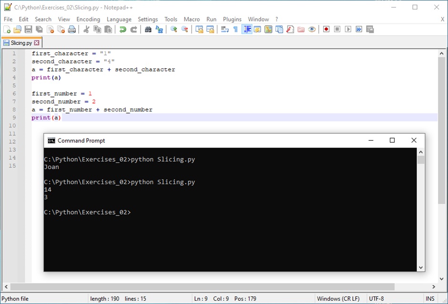Toggle Show All Characters pilcrow icon
This screenshot has width=448, height=304.
pos(235,29)
